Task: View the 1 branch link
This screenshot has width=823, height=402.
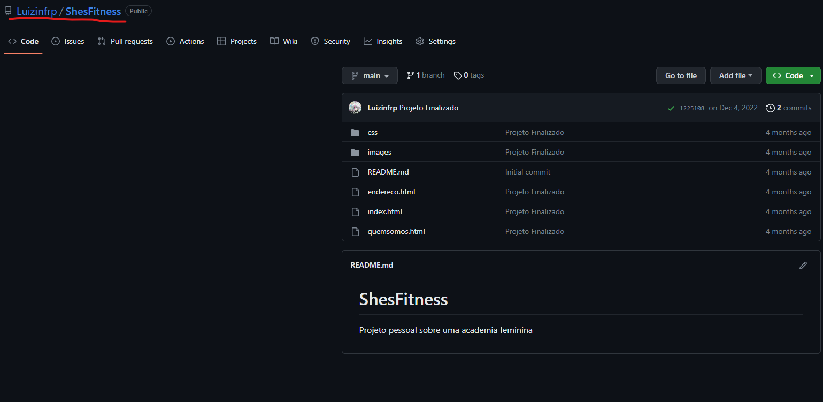Action: coord(426,75)
